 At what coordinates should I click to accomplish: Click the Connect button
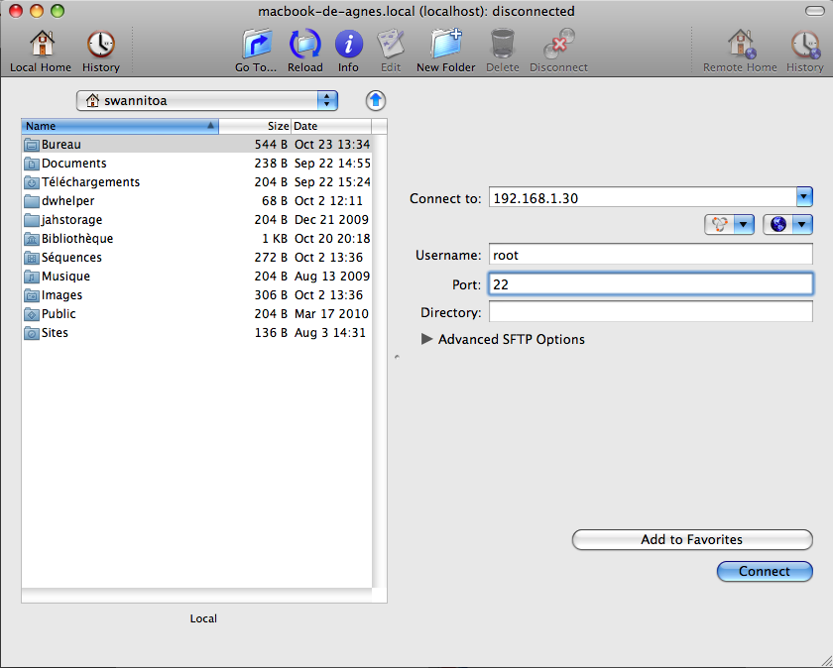coord(765,571)
